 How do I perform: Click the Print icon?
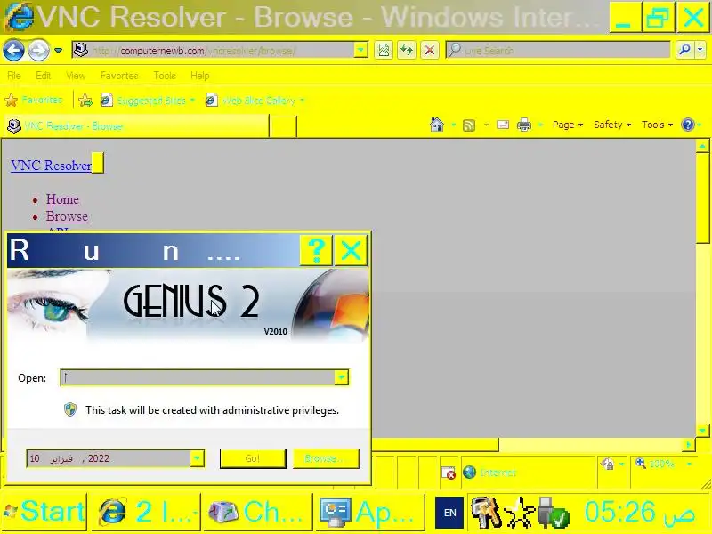(524, 125)
